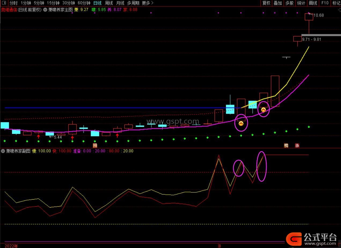The width and height of the screenshot is (341, 248).
Task: Click the 10.68 high price label
Action: point(318,15)
